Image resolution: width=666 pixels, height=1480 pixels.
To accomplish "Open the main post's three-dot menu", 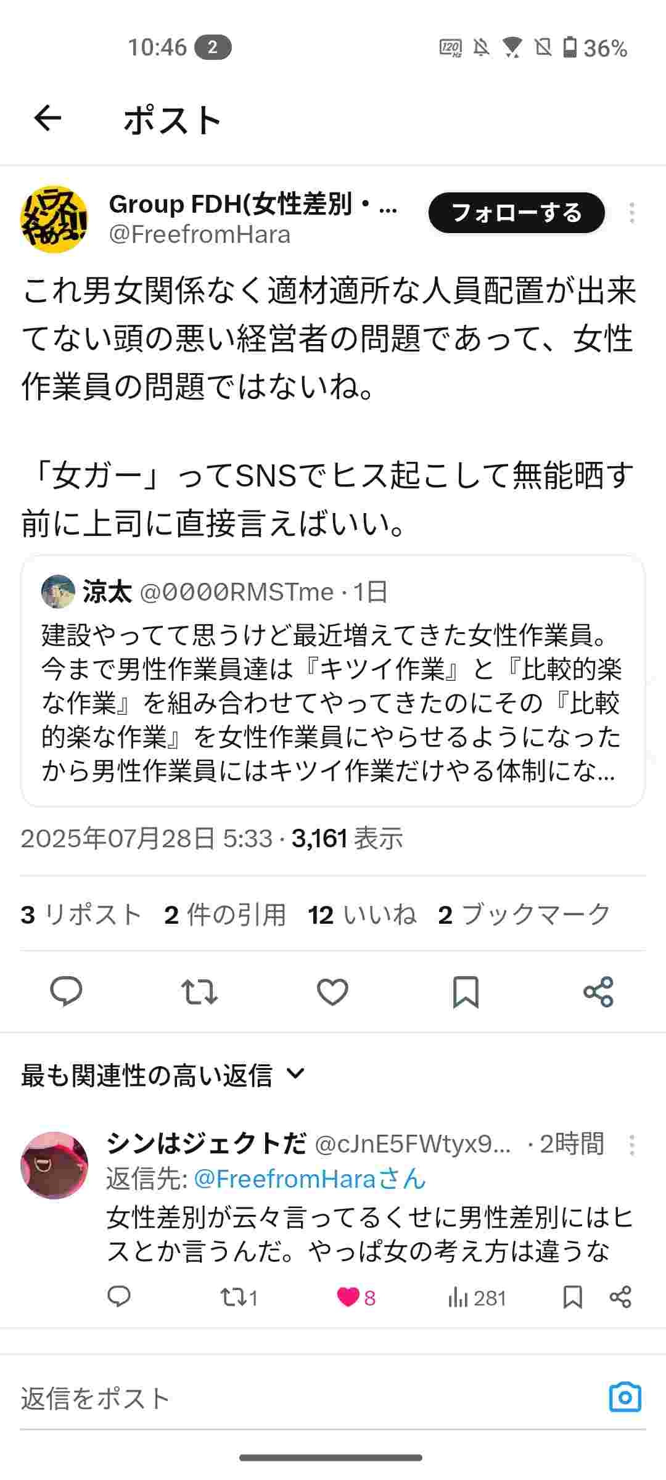I will coord(631,213).
